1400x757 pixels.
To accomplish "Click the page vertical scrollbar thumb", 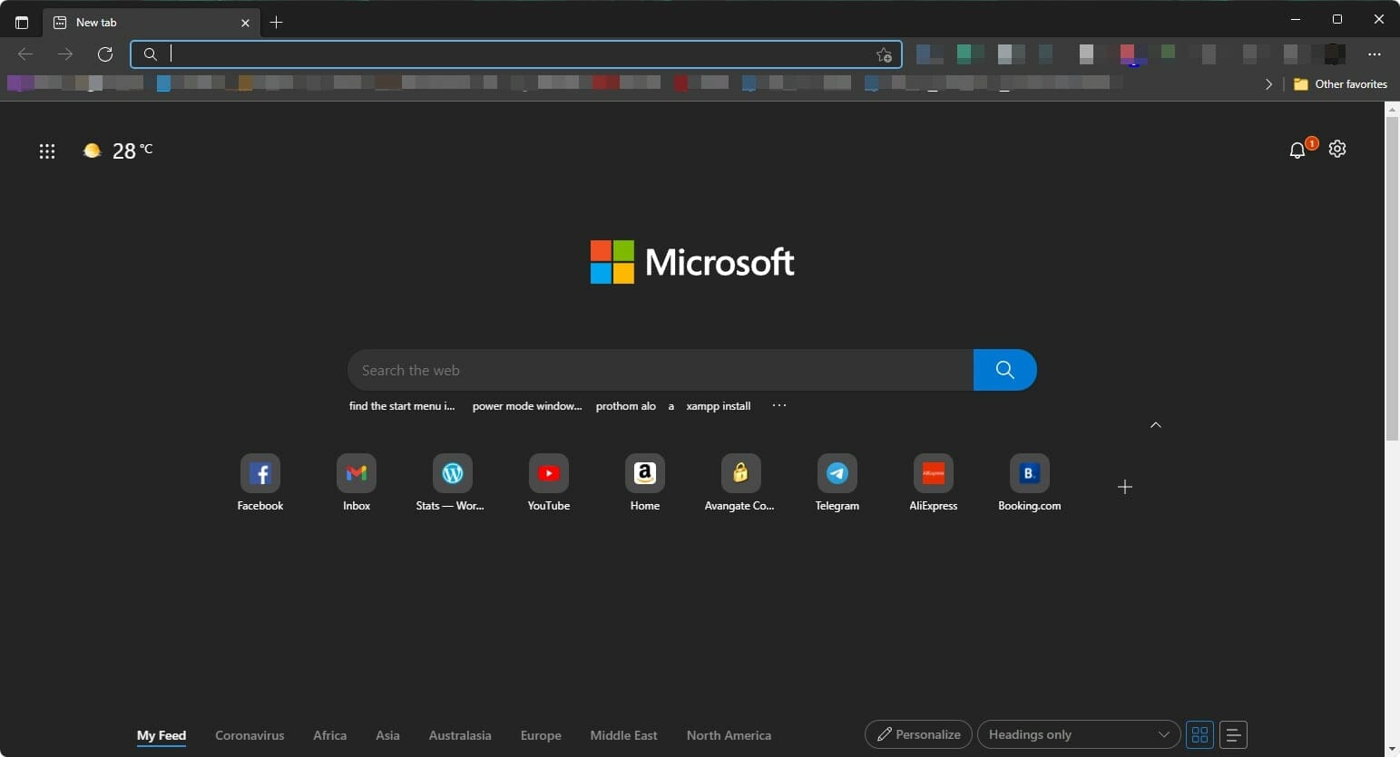I will pyautogui.click(x=1392, y=279).
